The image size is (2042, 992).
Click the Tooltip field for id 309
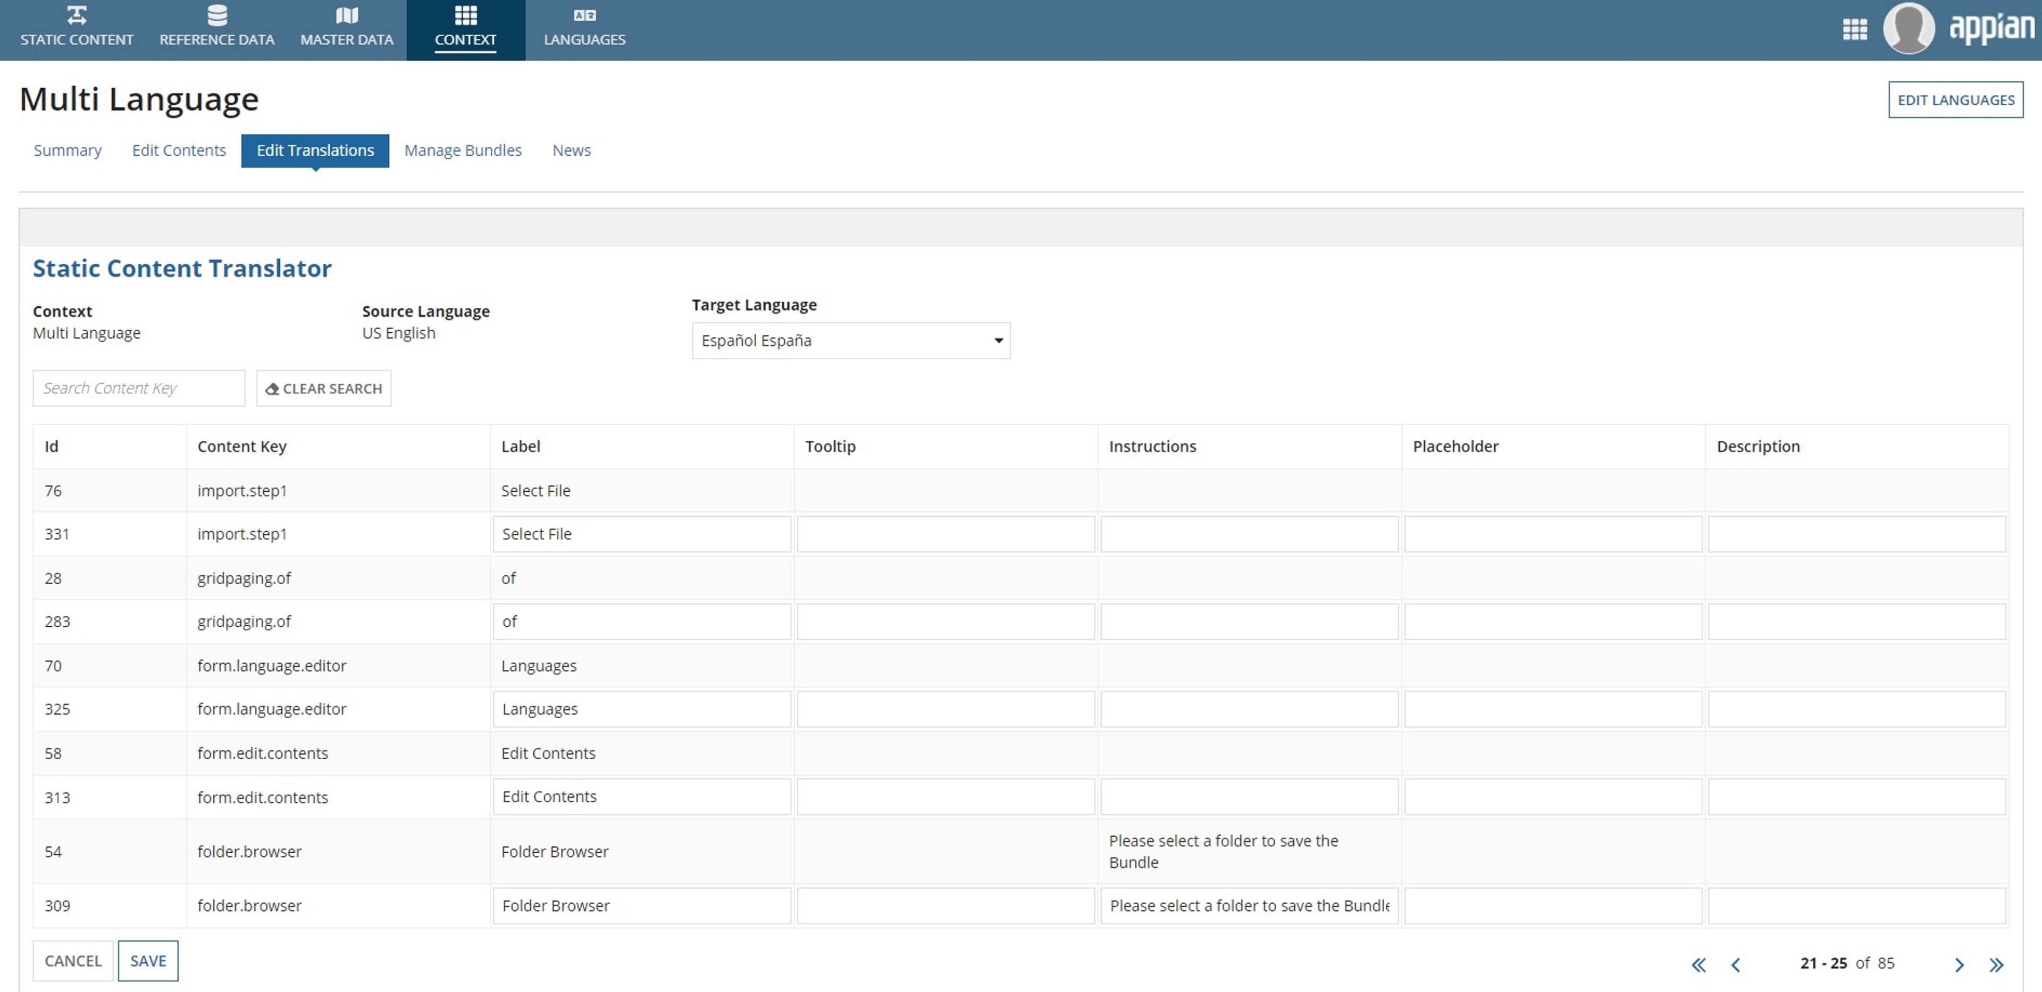tap(945, 906)
